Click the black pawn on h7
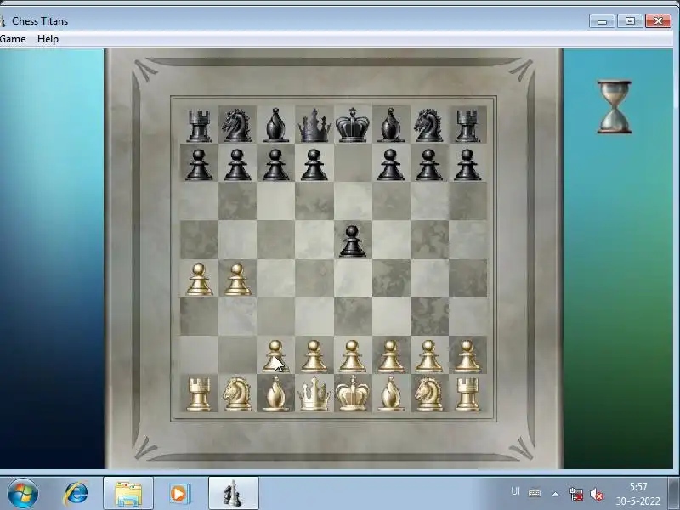This screenshot has width=680, height=510. pyautogui.click(x=467, y=165)
